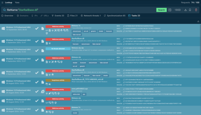Click the Internet Explorer icon in www.pdf240823.xyz row

[x=43, y=92]
